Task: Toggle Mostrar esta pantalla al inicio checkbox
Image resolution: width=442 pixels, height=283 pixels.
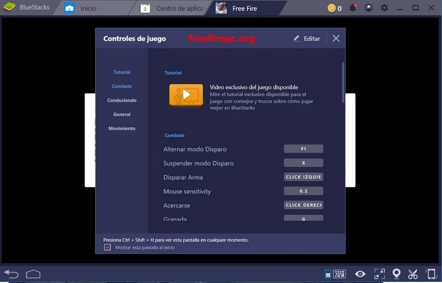Action: 107,247
